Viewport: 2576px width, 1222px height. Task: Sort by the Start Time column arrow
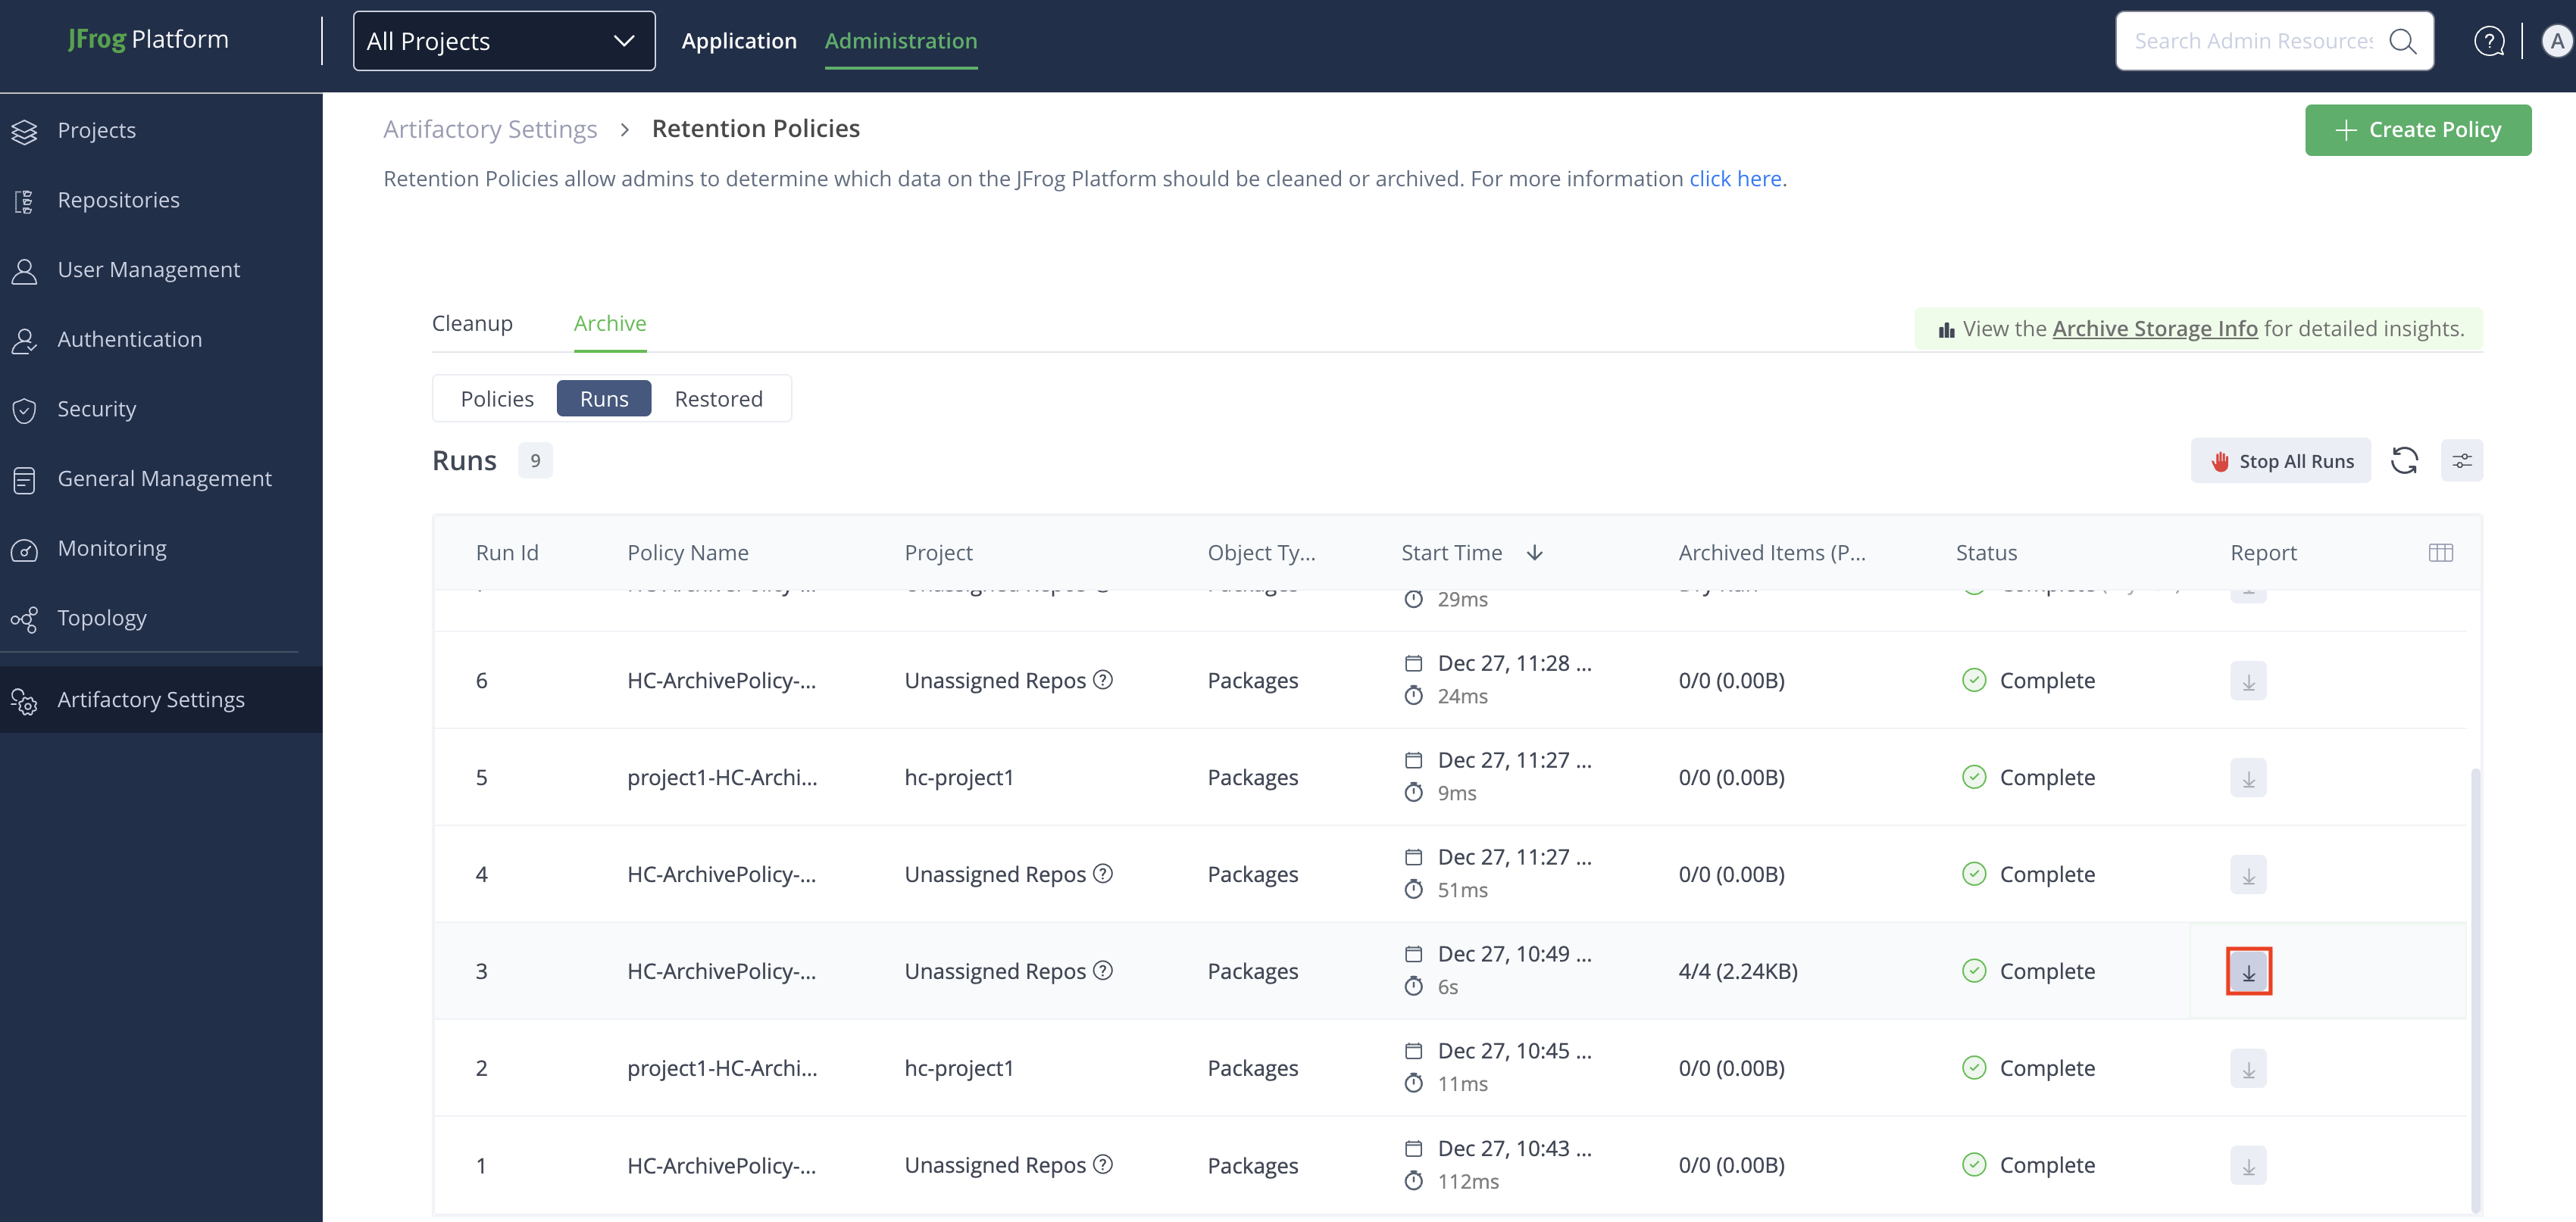(1534, 553)
